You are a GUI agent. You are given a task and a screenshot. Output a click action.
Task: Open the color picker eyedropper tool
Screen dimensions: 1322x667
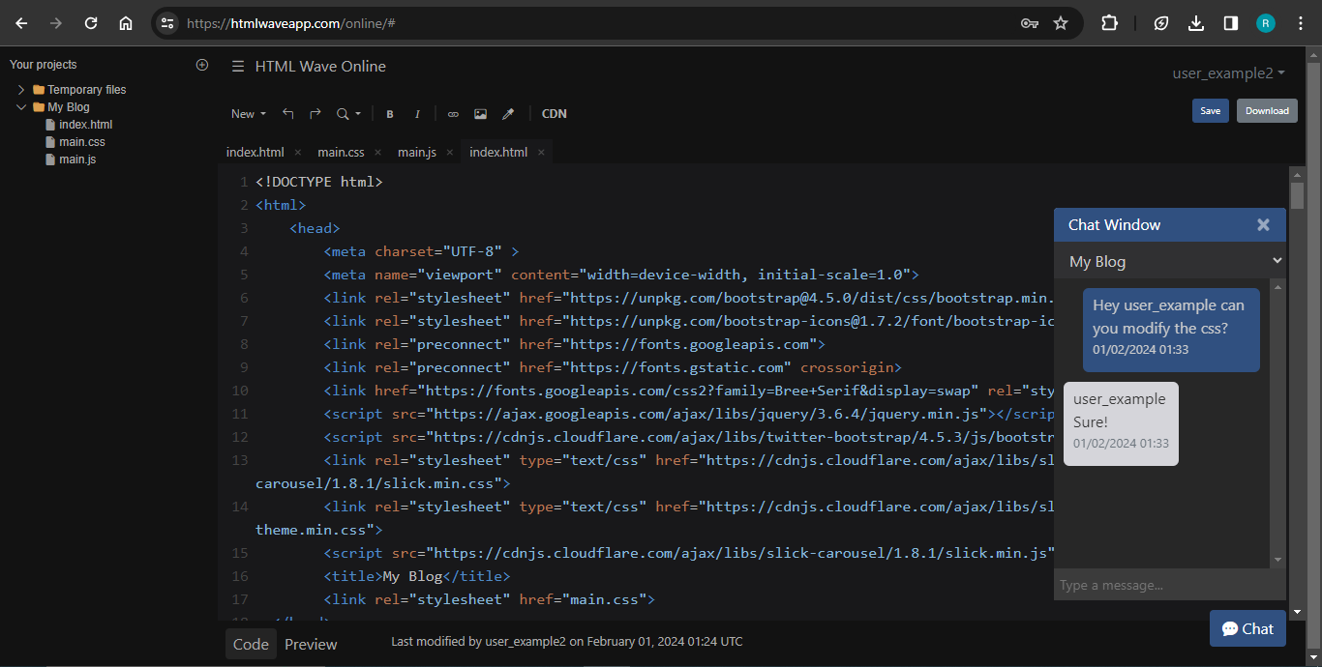[x=507, y=114]
